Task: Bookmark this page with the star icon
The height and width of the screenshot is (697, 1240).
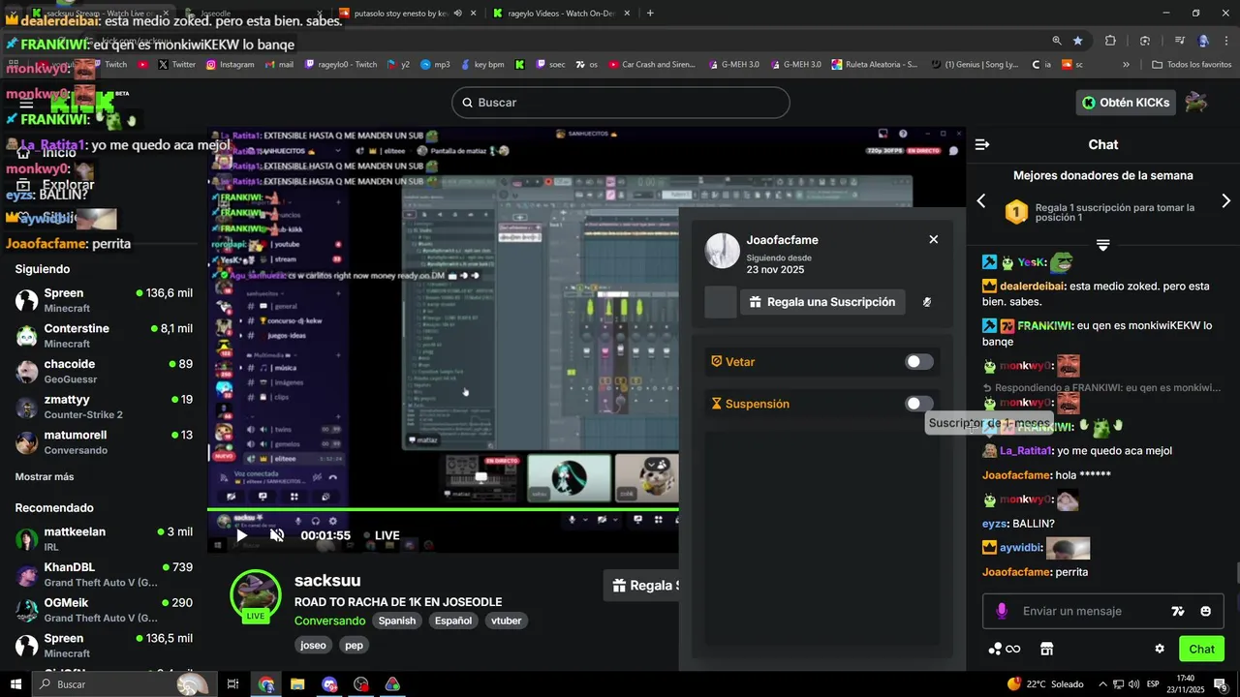Action: pos(1077,41)
